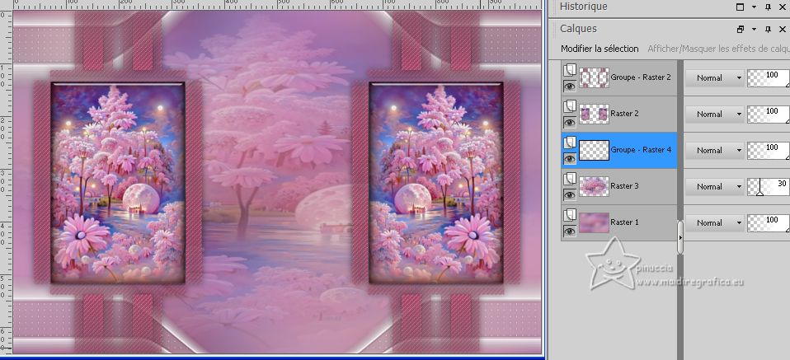The height and width of the screenshot is (360, 790).
Task: Click the Historique palette title
Action: click(x=584, y=7)
